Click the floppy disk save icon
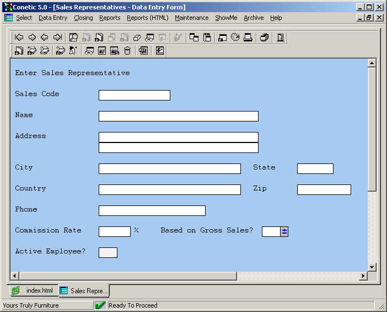 tap(207, 38)
